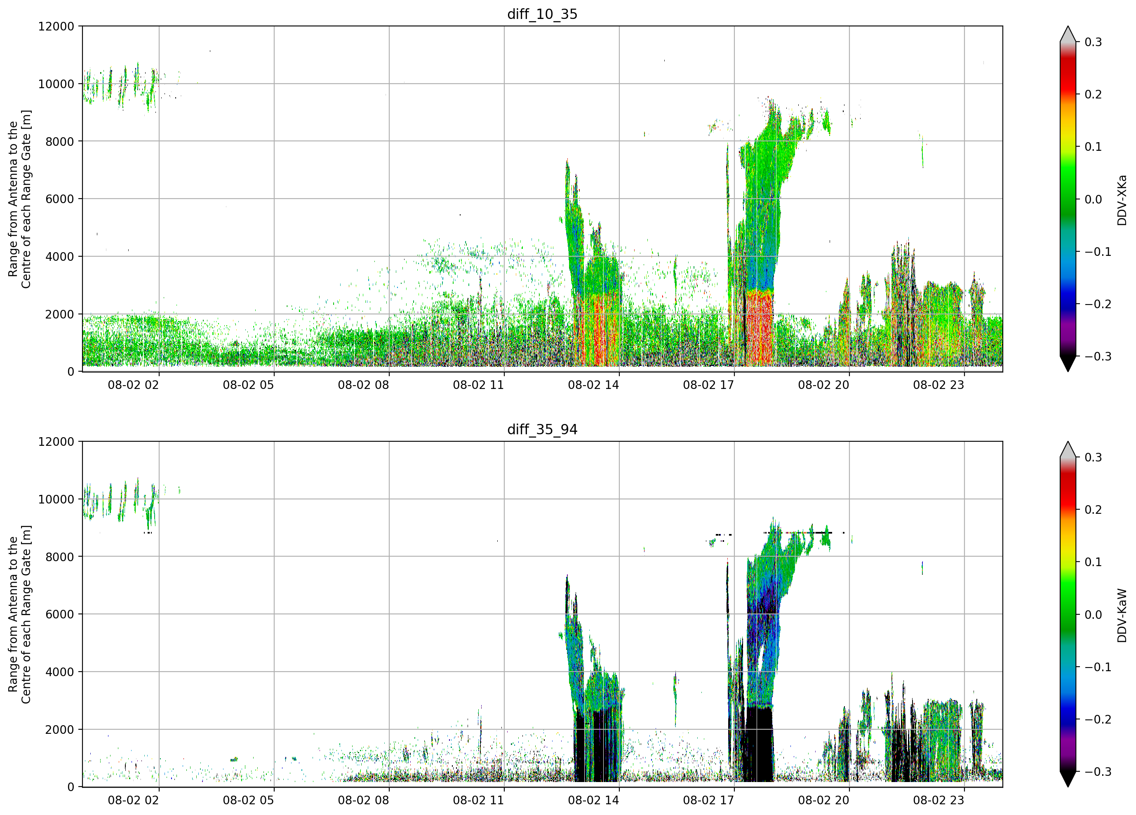
Task: Select the DDV-KaW colorbar label
Action: click(1122, 615)
